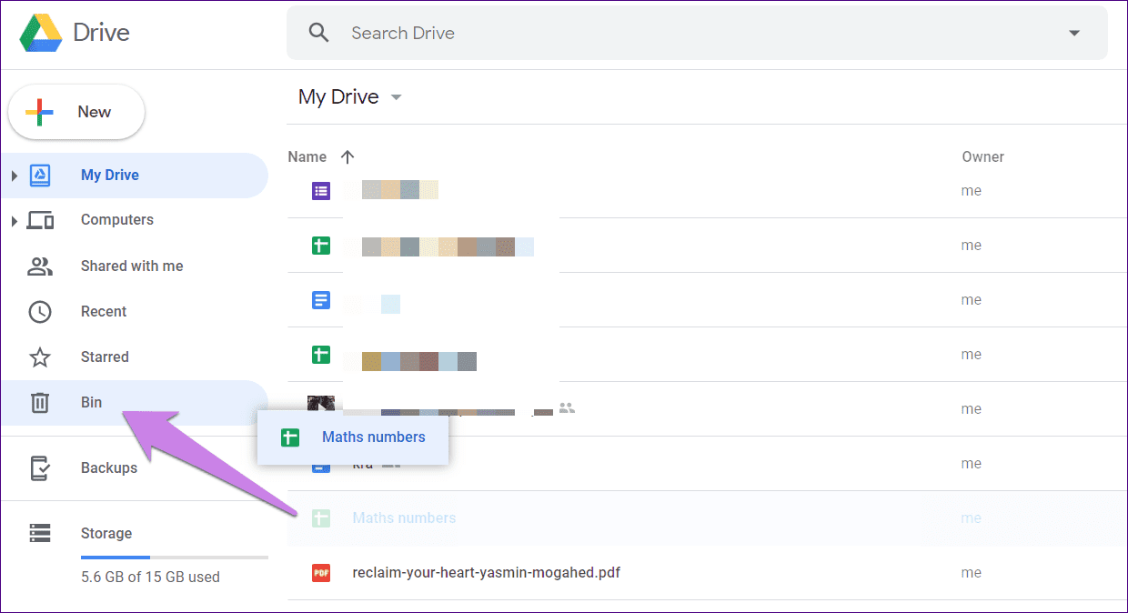This screenshot has height=613, width=1128.
Task: Click the My Drive sidebar icon
Action: pos(40,176)
